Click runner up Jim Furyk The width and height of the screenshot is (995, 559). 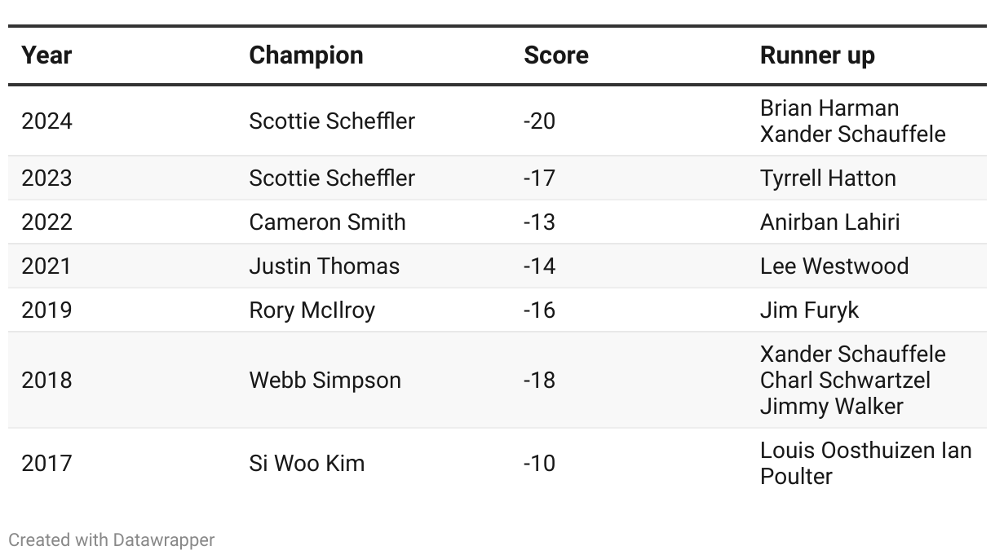tap(809, 310)
